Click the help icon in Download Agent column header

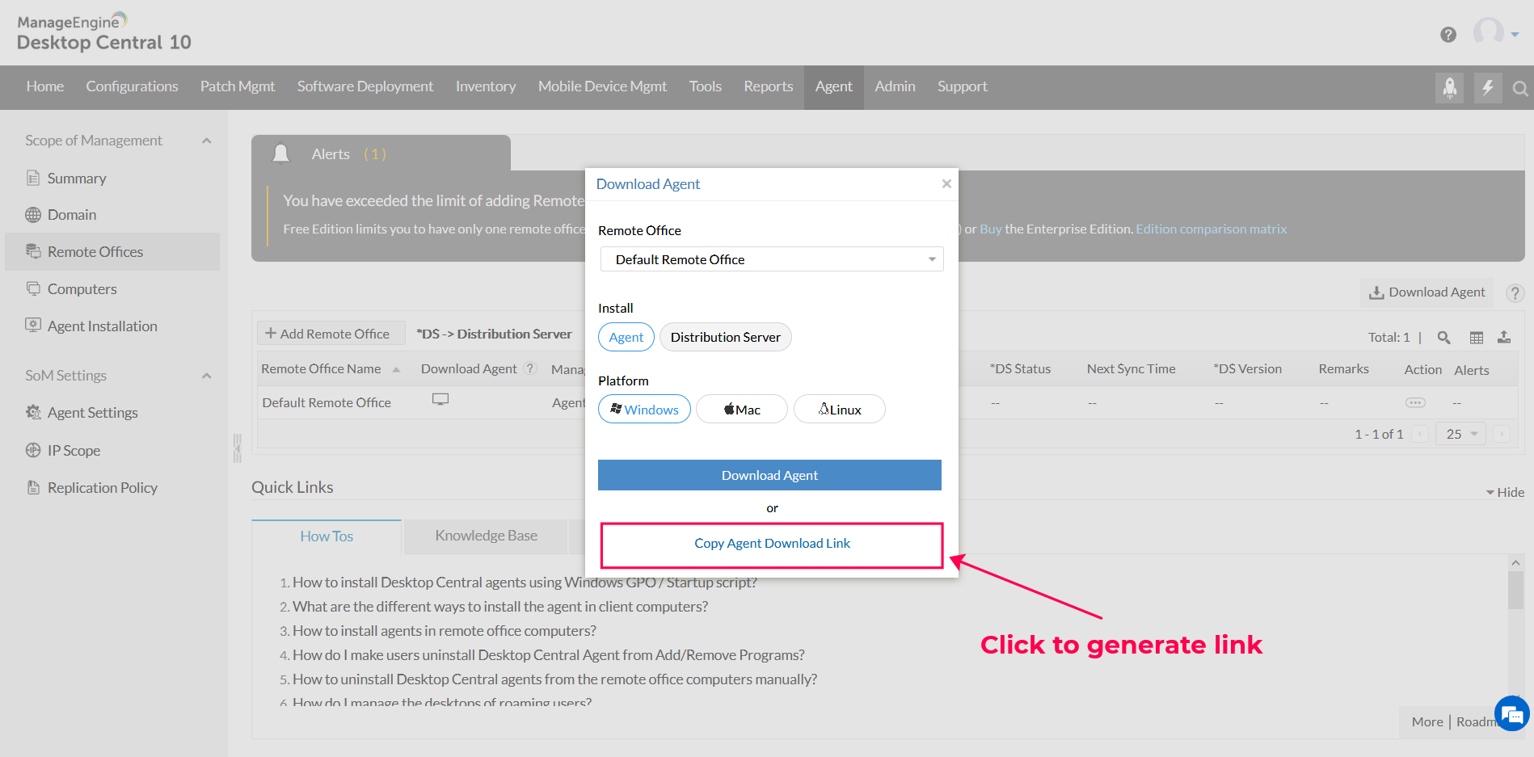pos(530,368)
